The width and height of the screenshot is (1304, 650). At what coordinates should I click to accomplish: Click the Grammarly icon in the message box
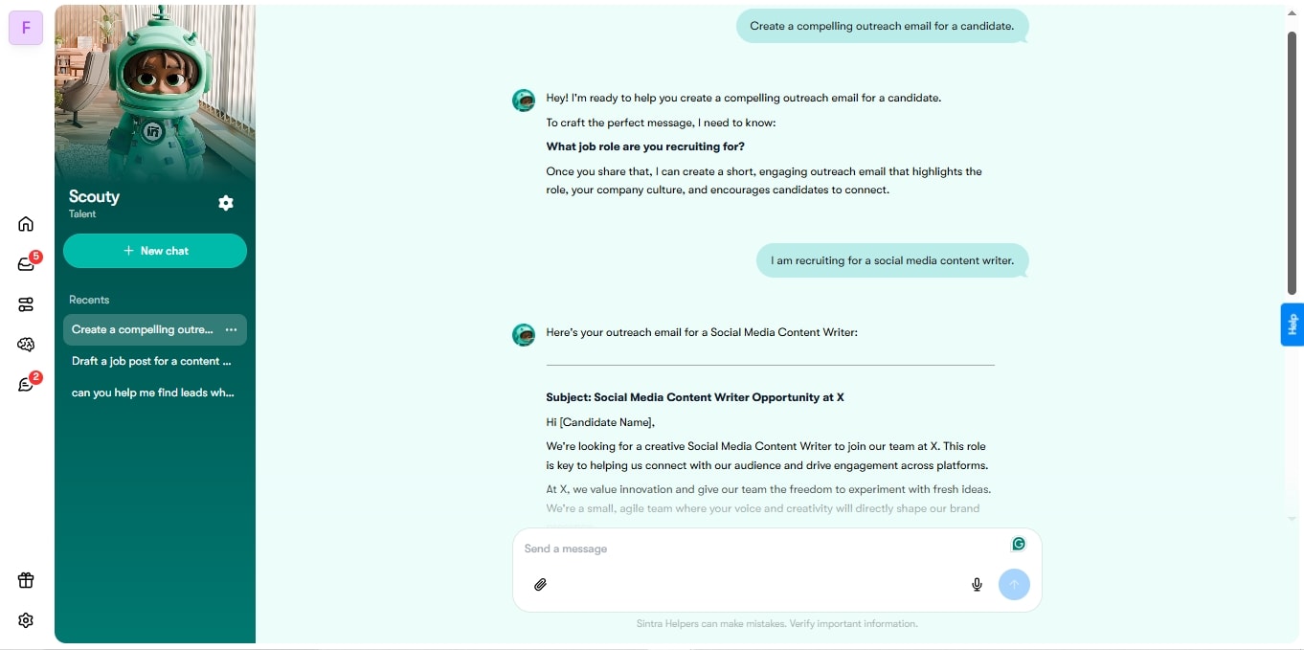[1018, 543]
